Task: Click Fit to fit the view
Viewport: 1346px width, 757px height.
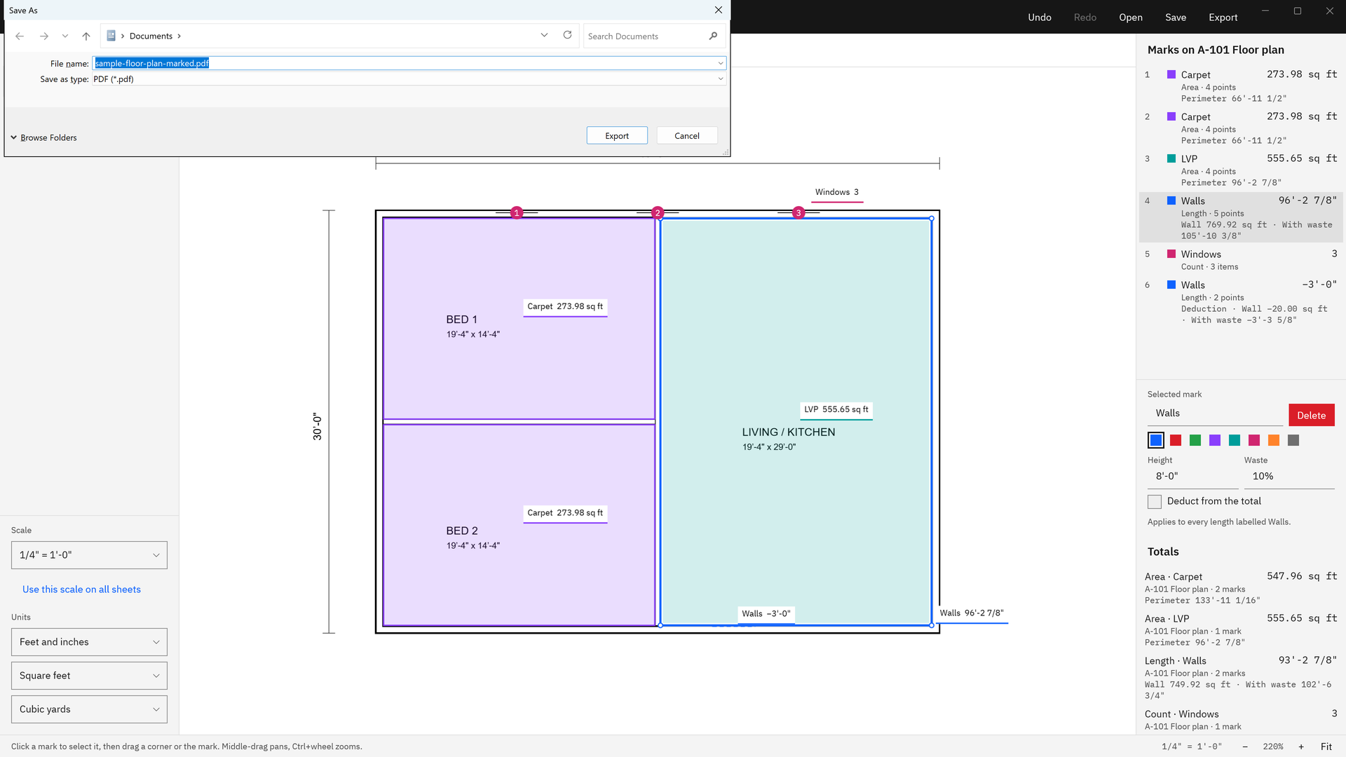Action: click(1326, 746)
